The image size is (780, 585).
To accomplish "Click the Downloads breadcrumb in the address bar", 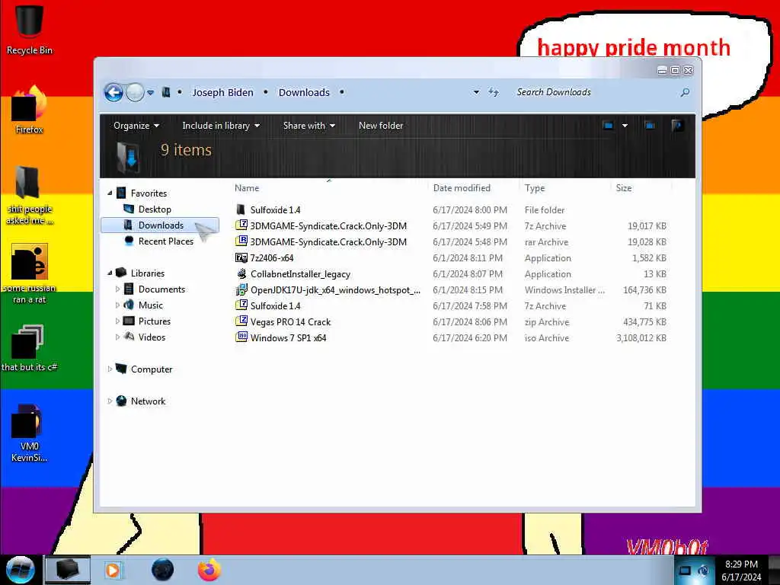I will point(304,92).
